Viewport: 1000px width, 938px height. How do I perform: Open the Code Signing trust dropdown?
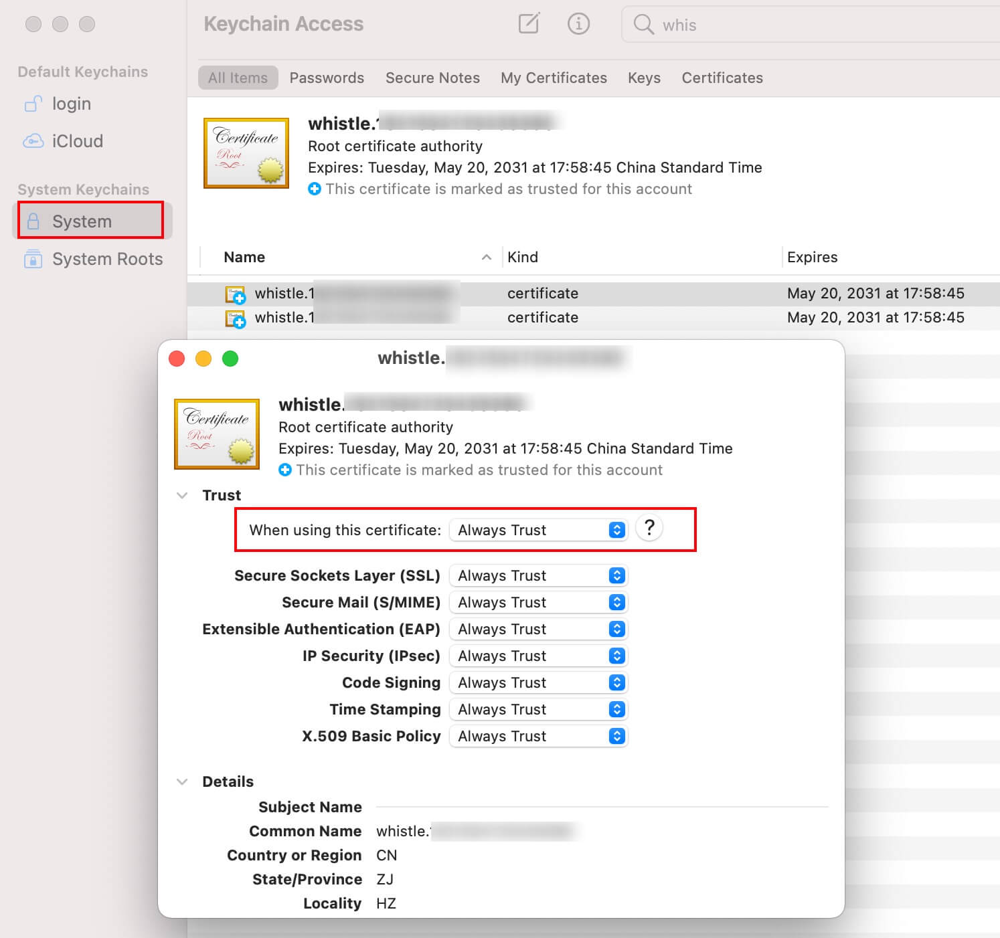click(538, 682)
